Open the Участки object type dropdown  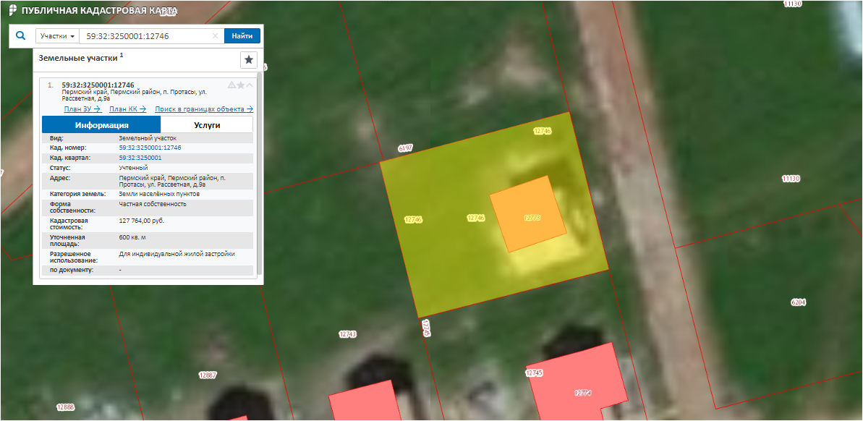[57, 36]
